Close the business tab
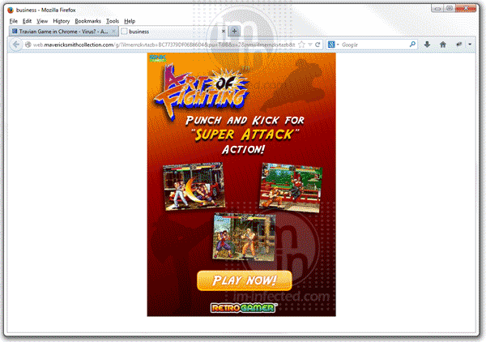This screenshot has width=486, height=342. 222,32
